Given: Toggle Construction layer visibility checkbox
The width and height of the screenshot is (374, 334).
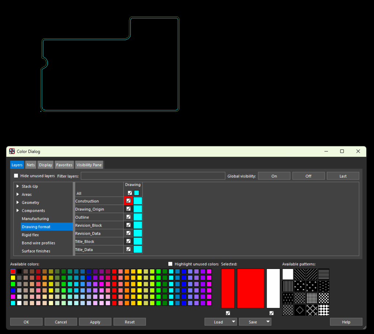Looking at the screenshot, I should (128, 201).
